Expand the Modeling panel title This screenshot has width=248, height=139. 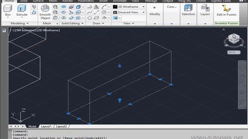tap(19, 23)
